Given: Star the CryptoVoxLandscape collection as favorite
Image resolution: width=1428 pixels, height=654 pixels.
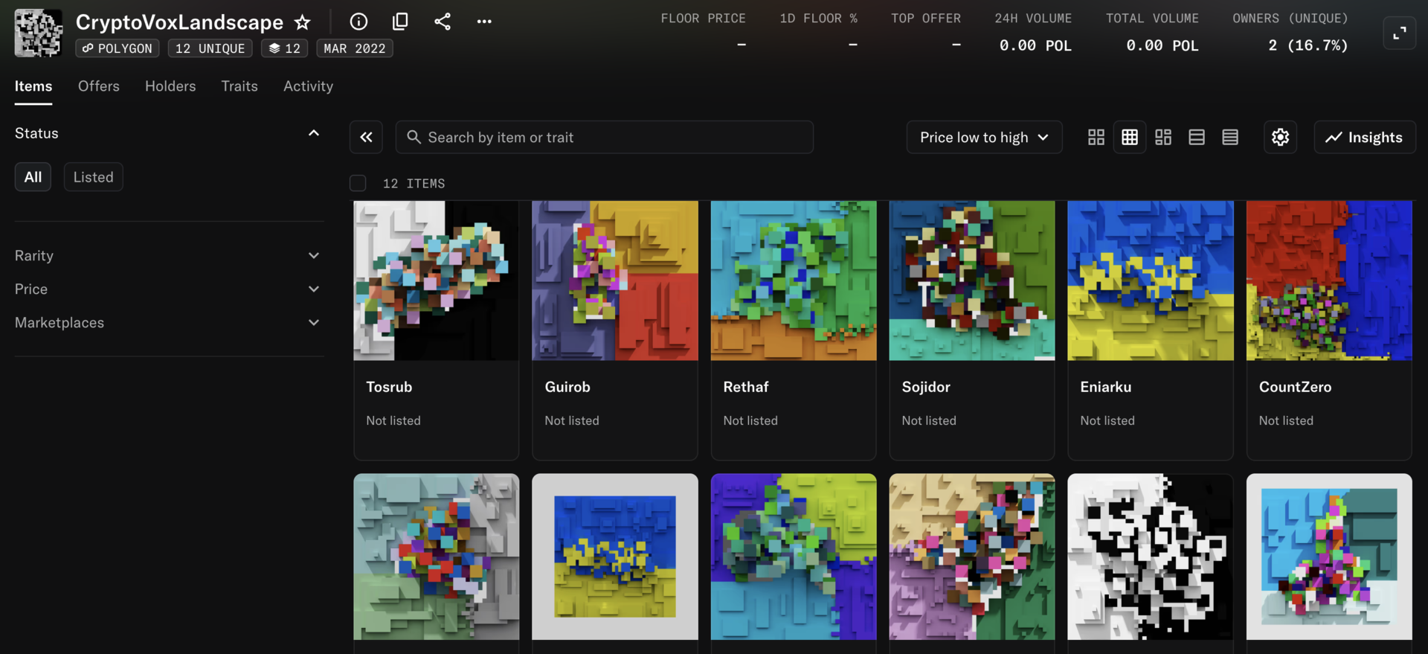Looking at the screenshot, I should tap(302, 22).
